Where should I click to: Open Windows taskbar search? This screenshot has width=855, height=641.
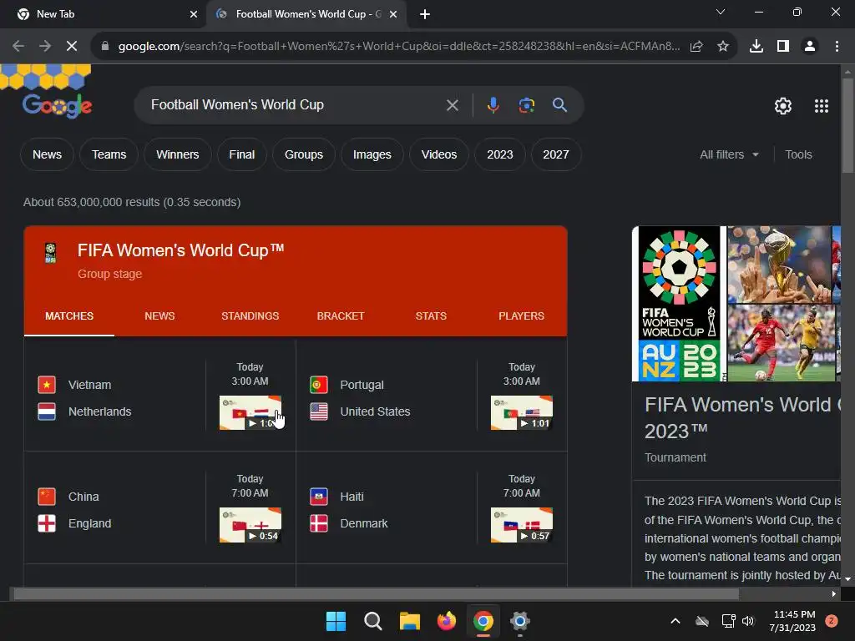(373, 621)
